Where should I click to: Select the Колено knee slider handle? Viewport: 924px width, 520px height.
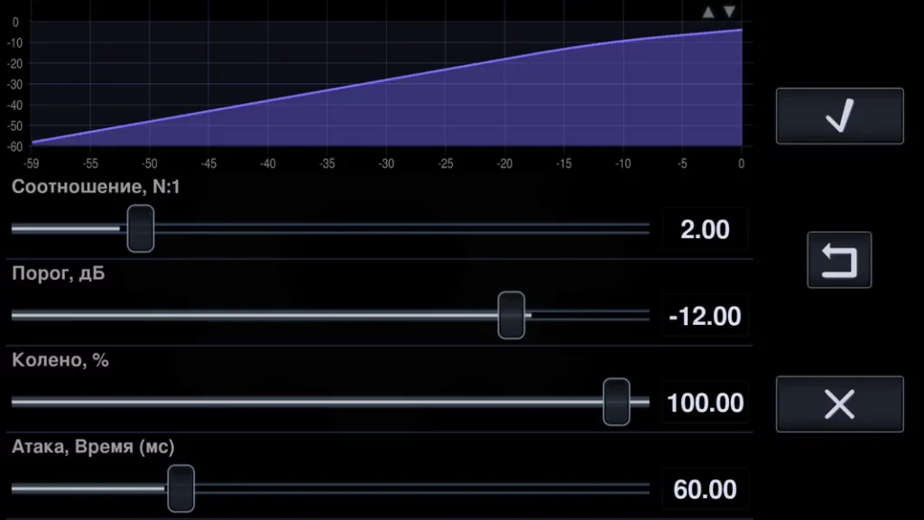coord(616,402)
